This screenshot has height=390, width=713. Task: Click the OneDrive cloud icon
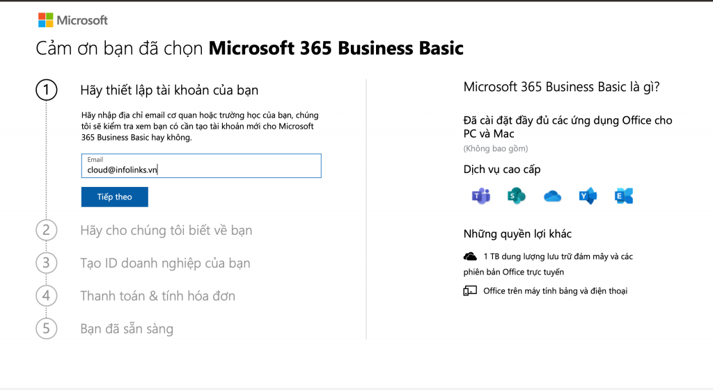552,196
